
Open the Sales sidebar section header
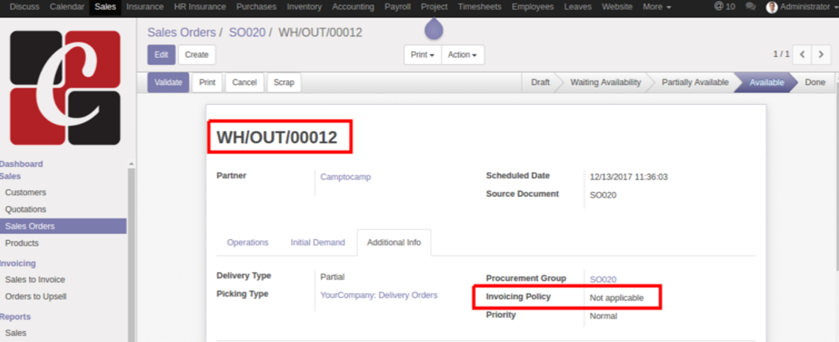click(x=10, y=176)
